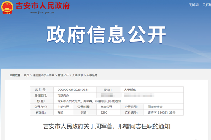Click the 浏览 label cell

[x=85, y=113]
